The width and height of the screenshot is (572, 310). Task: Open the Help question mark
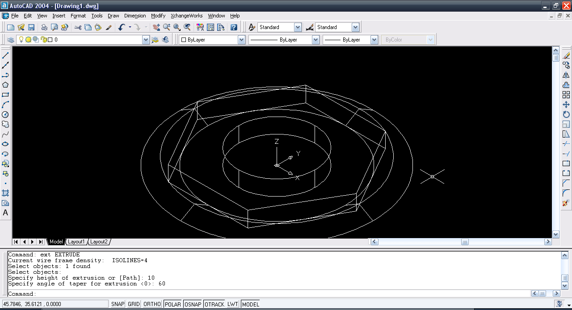click(x=234, y=27)
